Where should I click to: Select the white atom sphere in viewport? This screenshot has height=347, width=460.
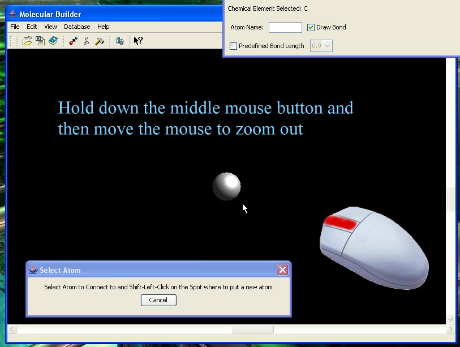pyautogui.click(x=226, y=186)
